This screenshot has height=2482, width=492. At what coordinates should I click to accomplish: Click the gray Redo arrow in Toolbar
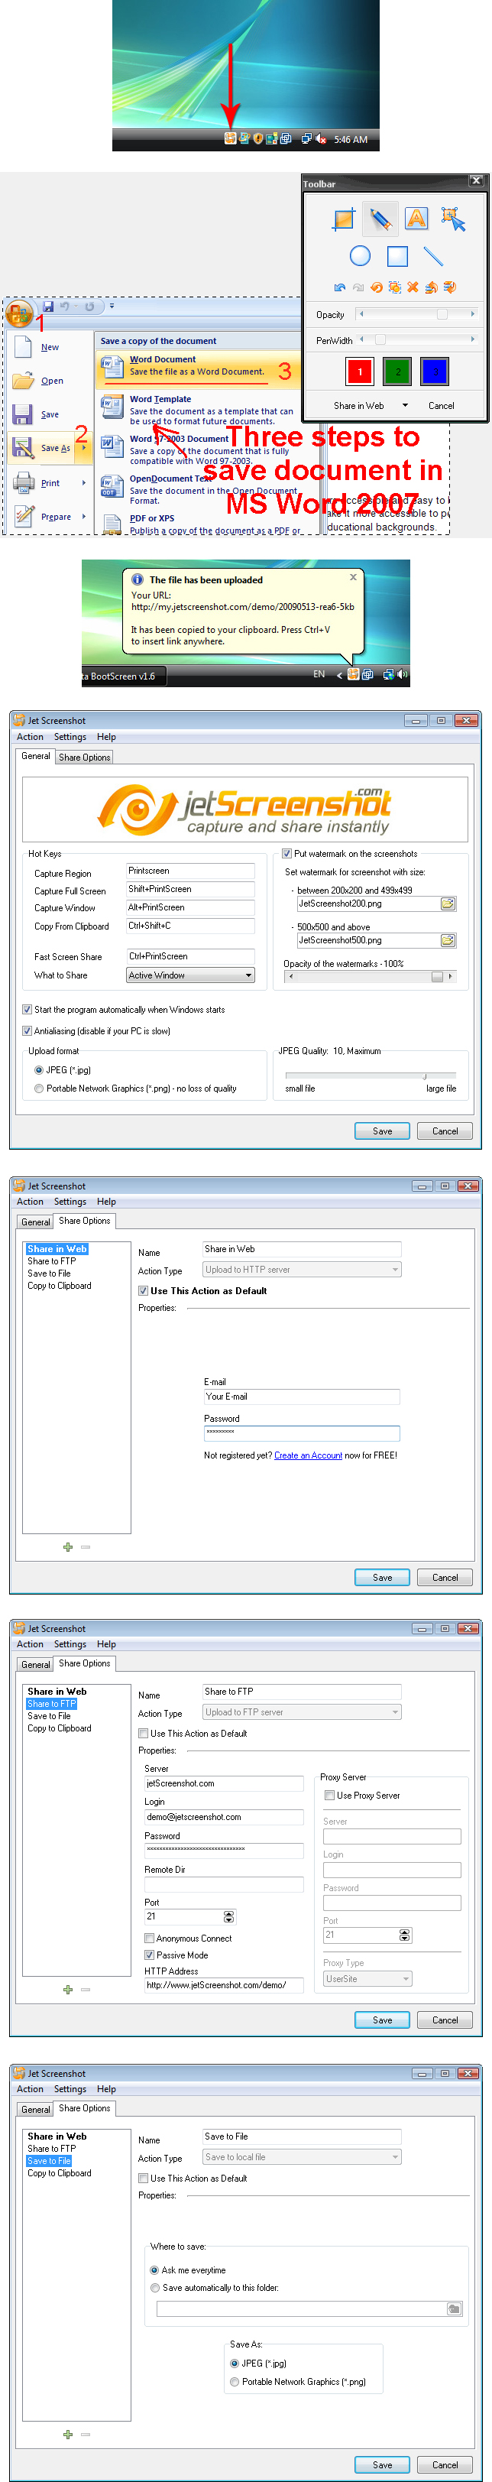point(358,288)
